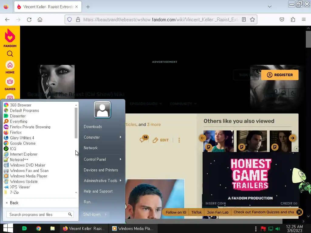Click the Windows Start button
The image size is (311, 233).
click(x=8, y=228)
